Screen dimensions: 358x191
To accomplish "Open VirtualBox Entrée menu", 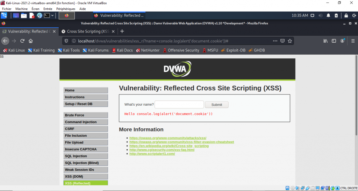I will (x=48, y=9).
